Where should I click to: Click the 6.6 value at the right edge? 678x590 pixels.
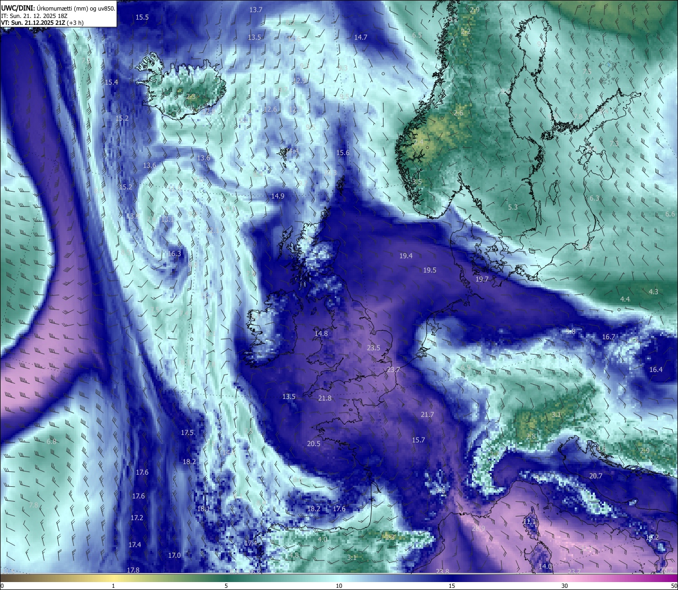[670, 214]
